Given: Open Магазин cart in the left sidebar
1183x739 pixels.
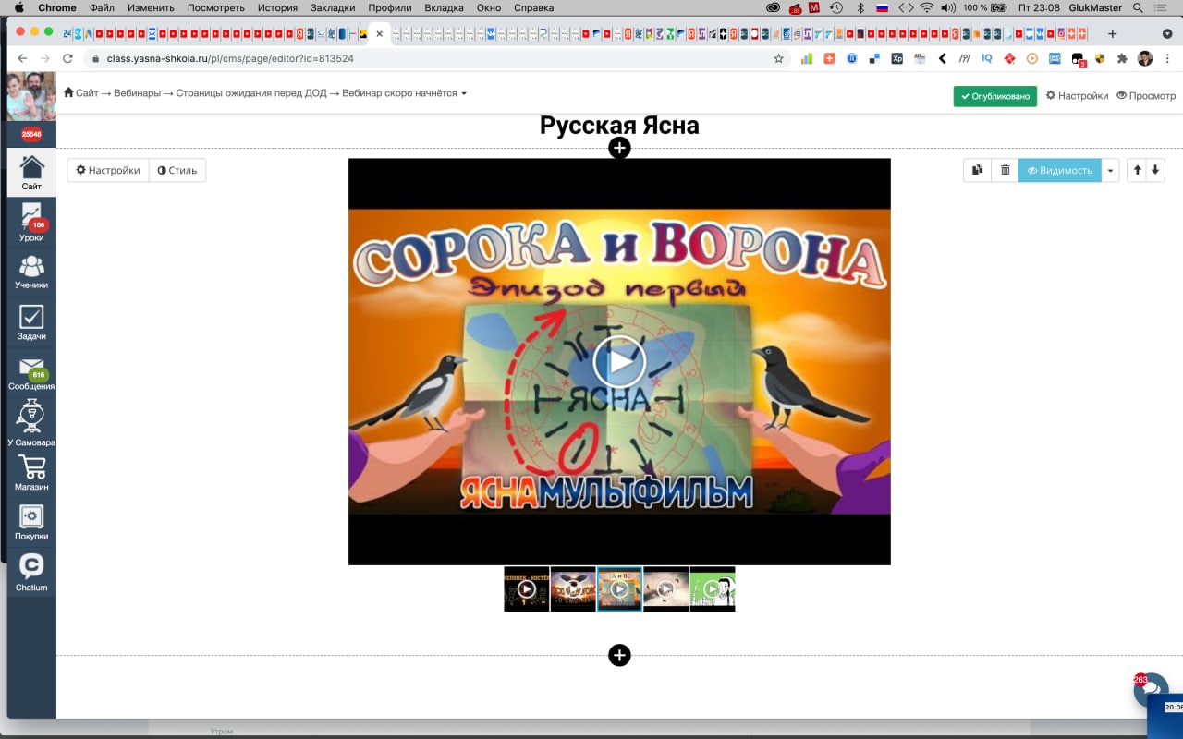Looking at the screenshot, I should click(31, 472).
